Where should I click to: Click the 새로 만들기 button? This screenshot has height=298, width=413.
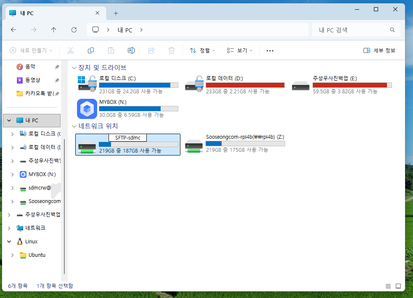coord(31,50)
